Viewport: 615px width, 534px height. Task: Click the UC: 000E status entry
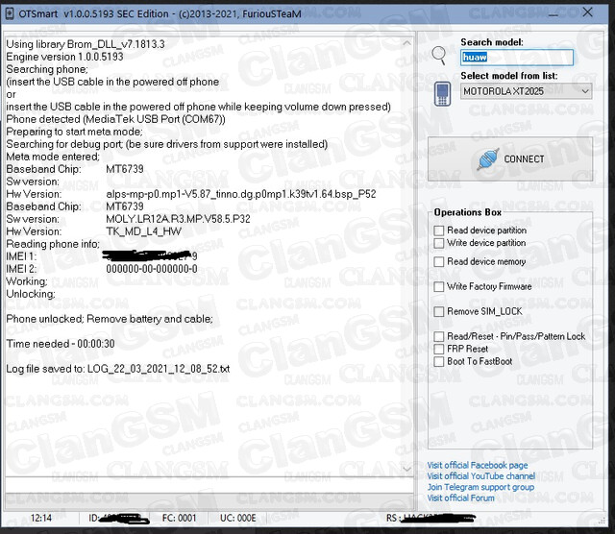[x=238, y=519]
